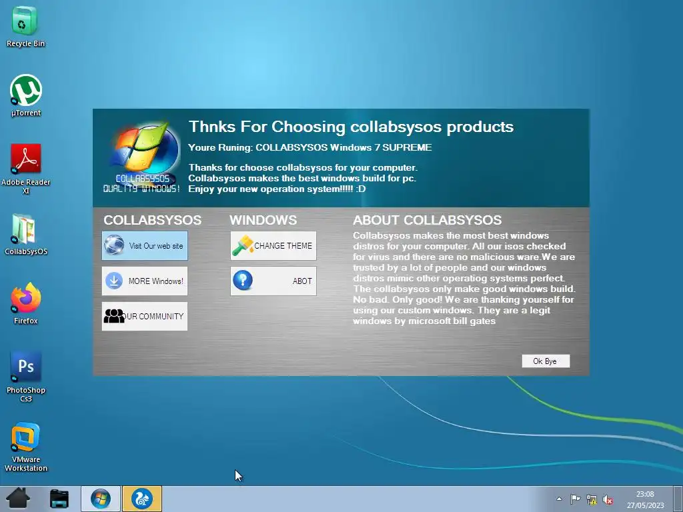Click the 'Thnks For Choosing collabsysos products' heading
The width and height of the screenshot is (683, 512).
[x=351, y=127]
